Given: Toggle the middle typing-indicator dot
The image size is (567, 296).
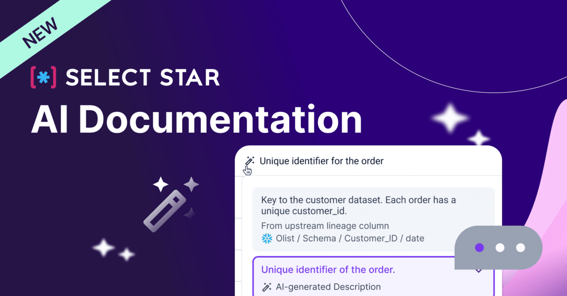Looking at the screenshot, I should [499, 246].
